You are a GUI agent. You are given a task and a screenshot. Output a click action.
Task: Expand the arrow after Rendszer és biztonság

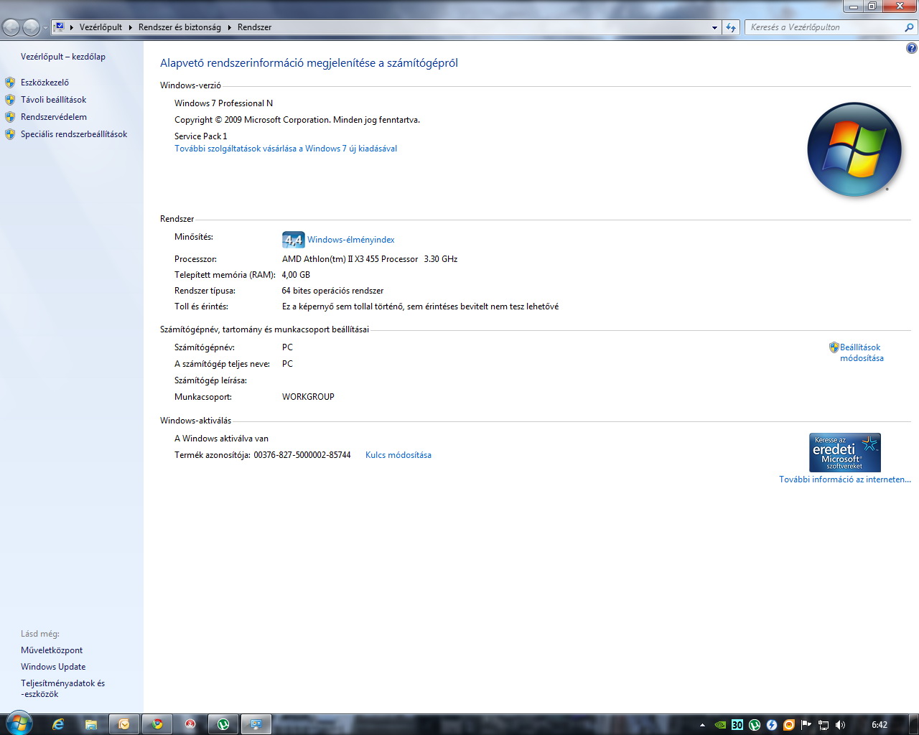click(x=230, y=27)
